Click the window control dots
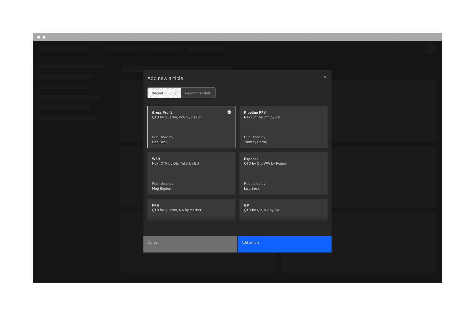475x316 pixels. pos(42,37)
